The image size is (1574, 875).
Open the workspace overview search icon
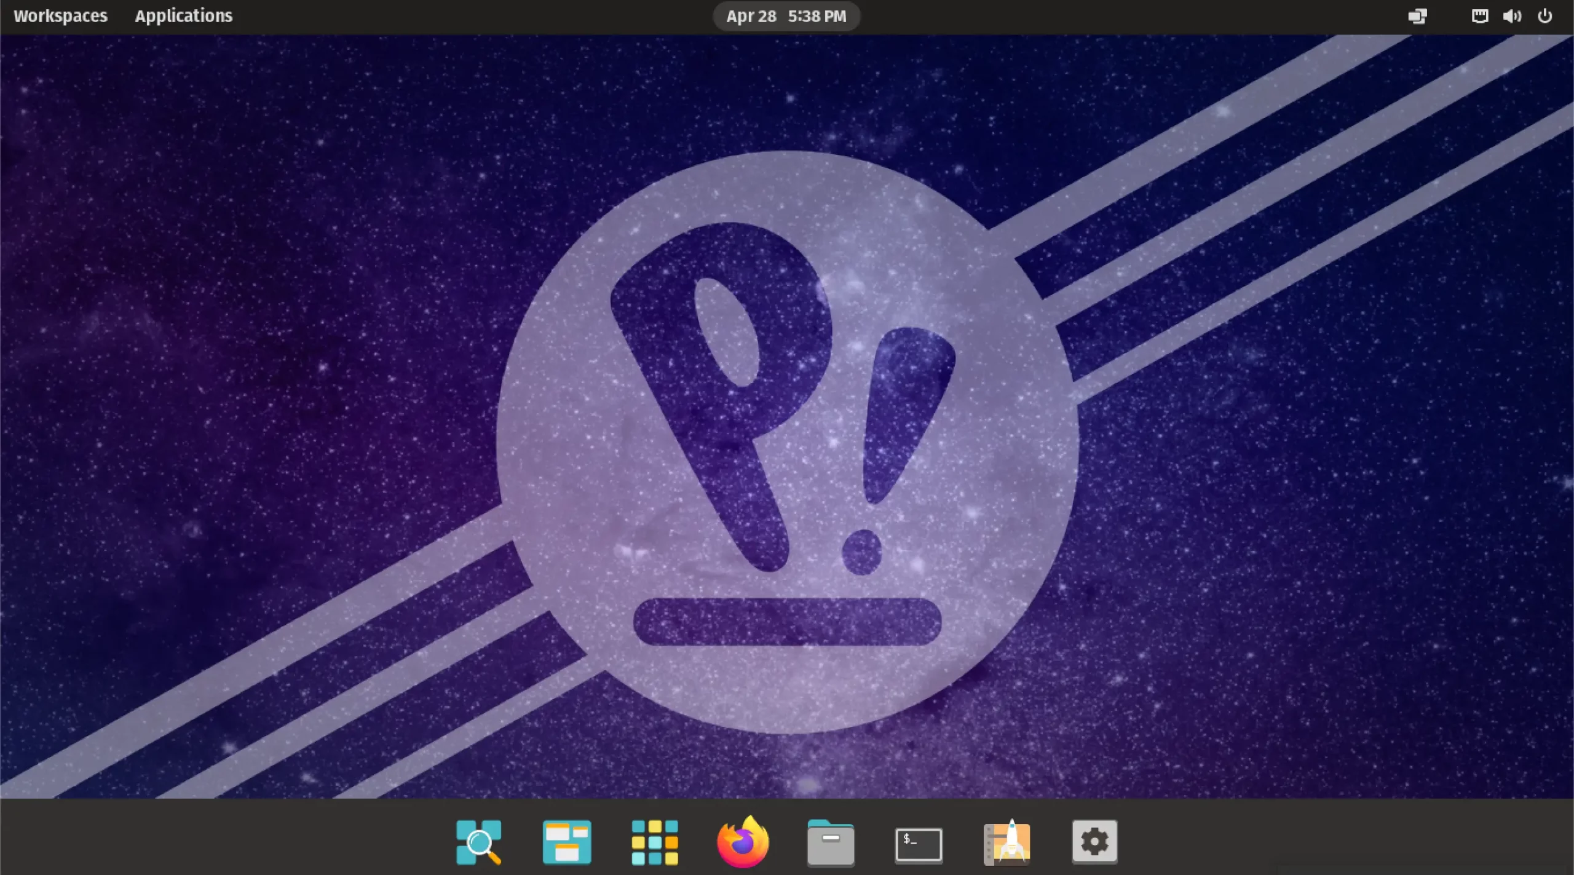479,842
